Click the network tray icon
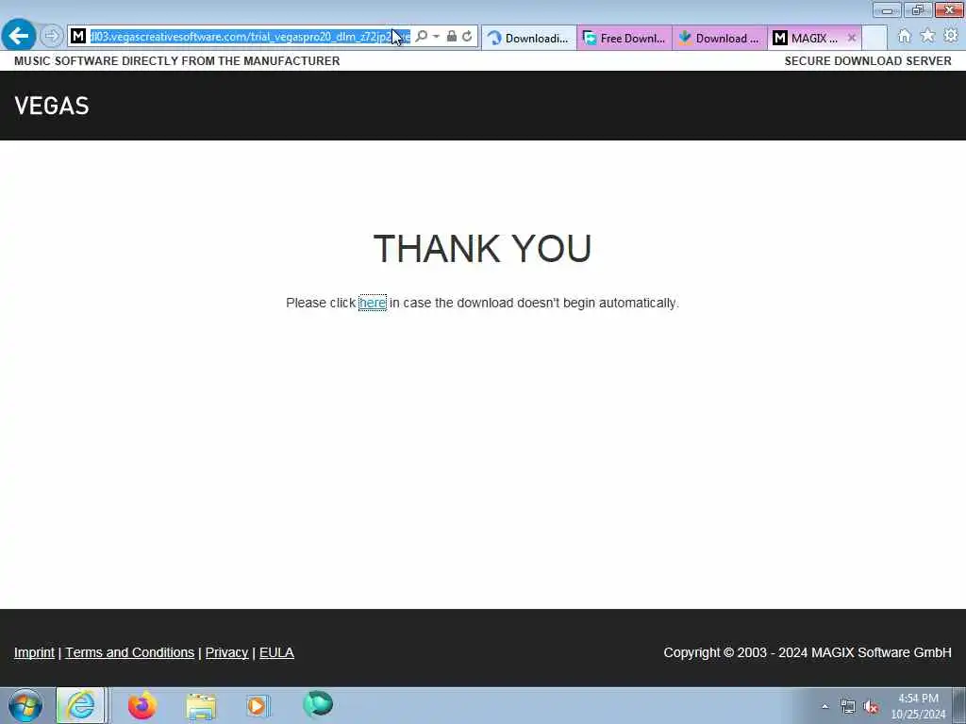The width and height of the screenshot is (966, 724). [848, 707]
